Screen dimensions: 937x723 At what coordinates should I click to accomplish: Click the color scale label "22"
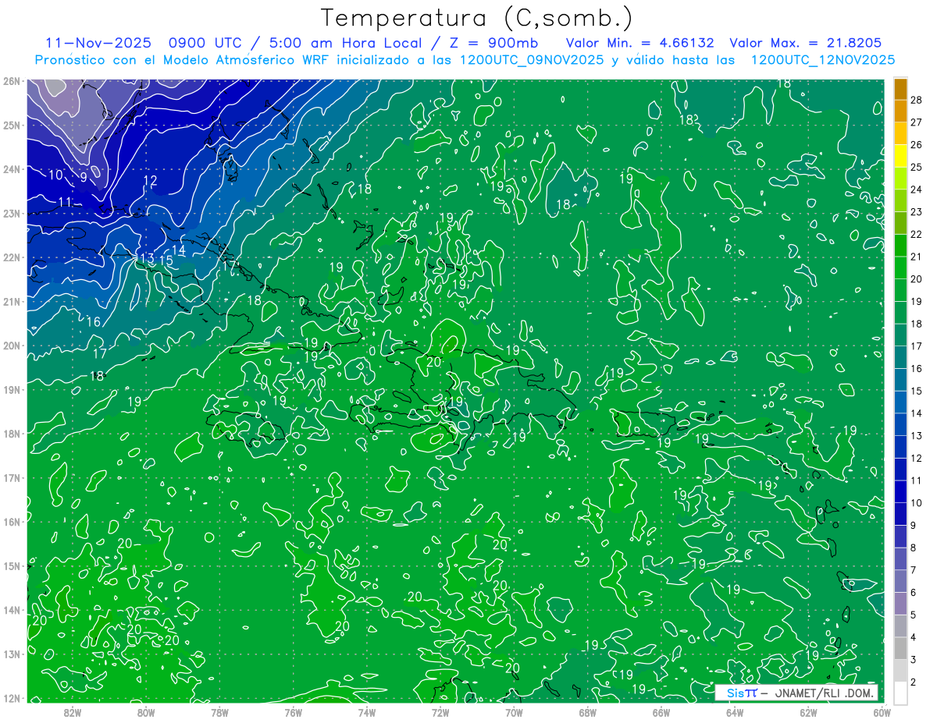point(916,234)
